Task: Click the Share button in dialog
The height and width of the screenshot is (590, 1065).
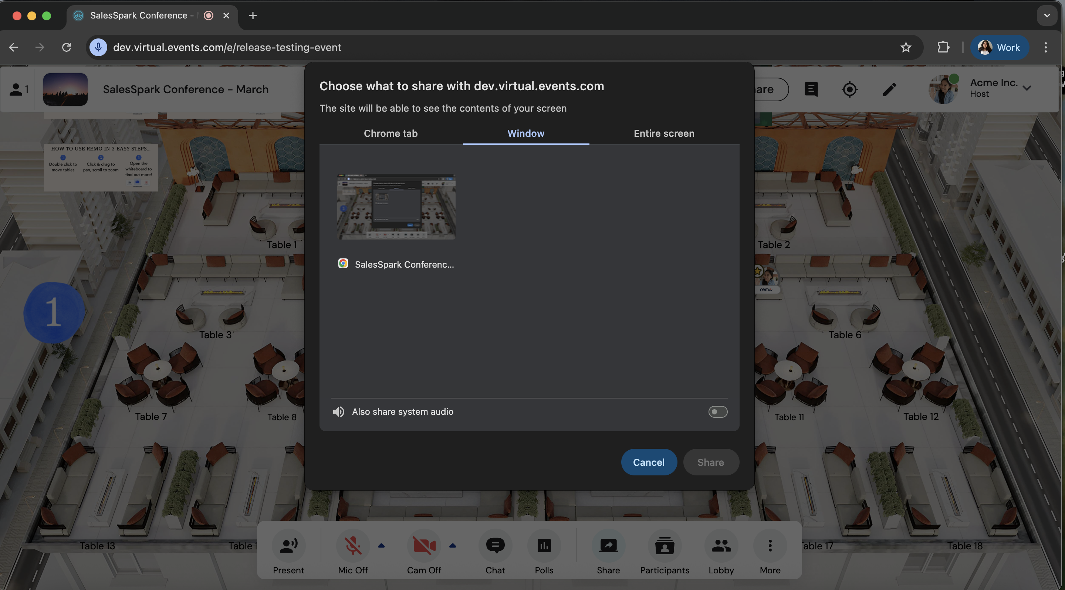Action: tap(710, 462)
